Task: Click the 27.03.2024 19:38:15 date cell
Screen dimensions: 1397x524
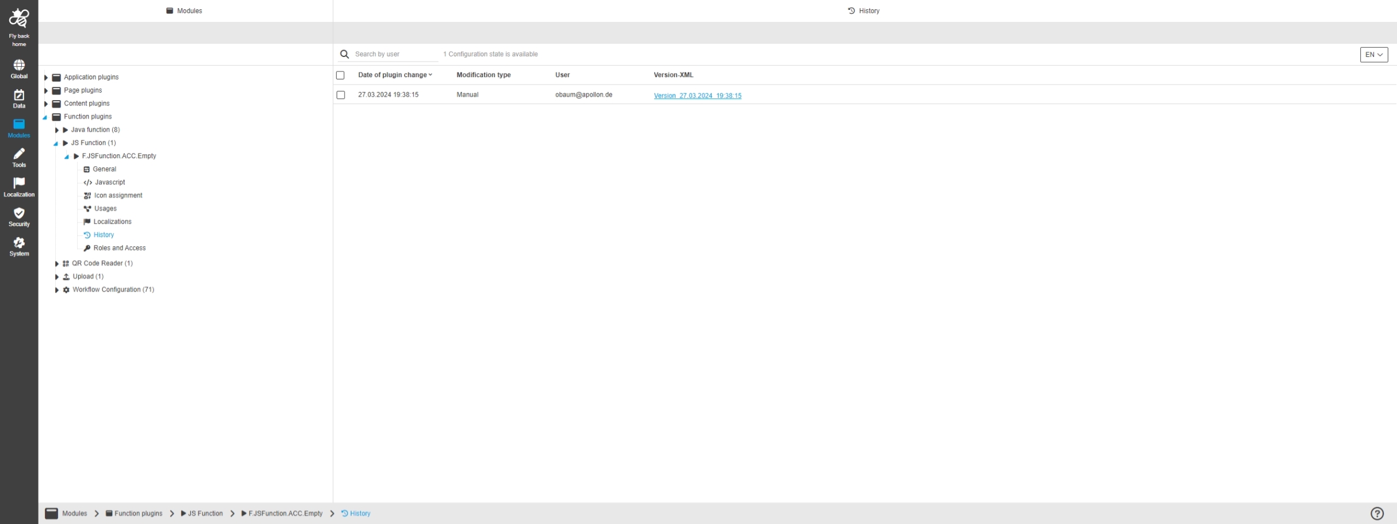Action: coord(388,95)
